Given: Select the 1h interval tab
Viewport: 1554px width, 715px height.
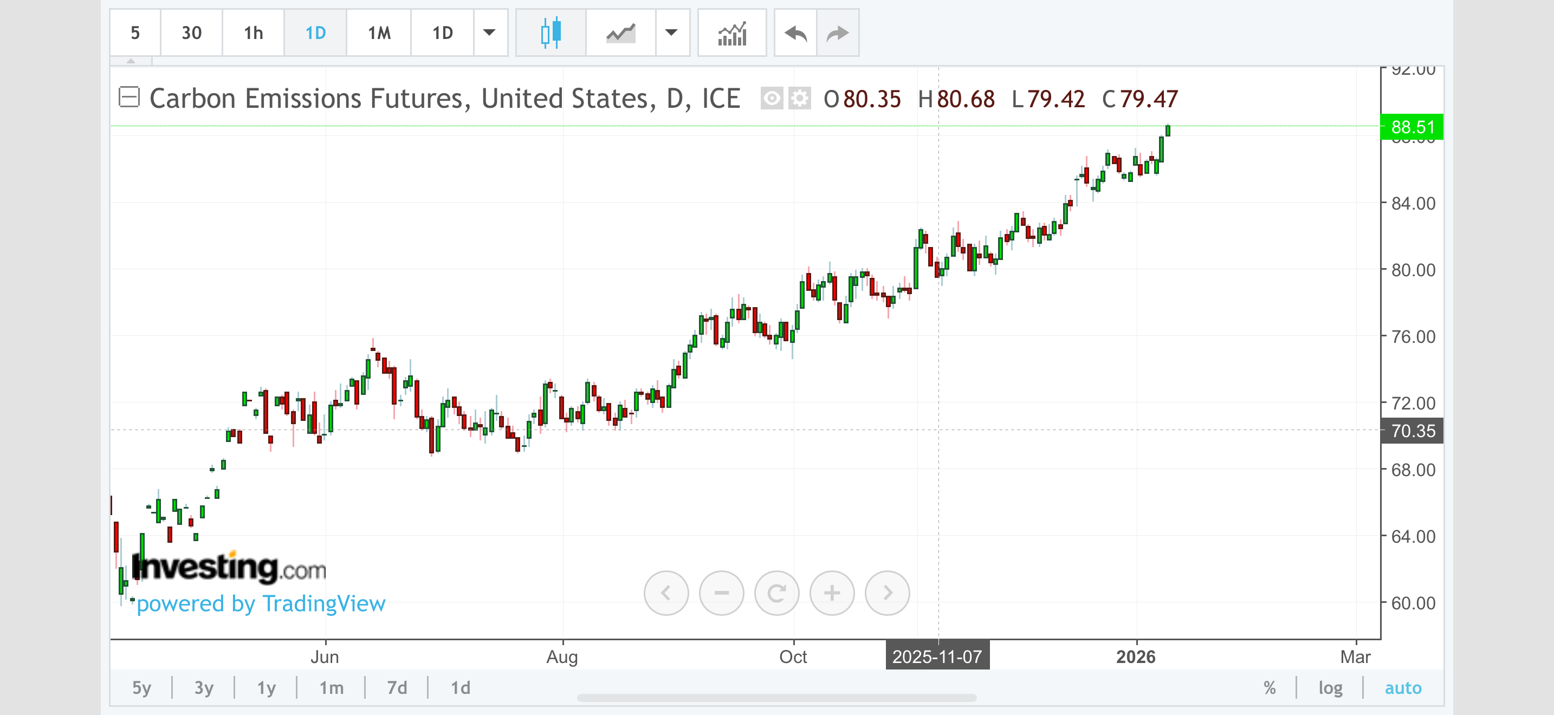Looking at the screenshot, I should [254, 33].
